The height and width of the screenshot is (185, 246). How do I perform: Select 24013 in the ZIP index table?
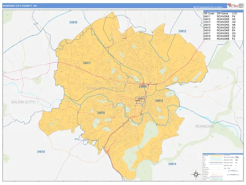207,22
